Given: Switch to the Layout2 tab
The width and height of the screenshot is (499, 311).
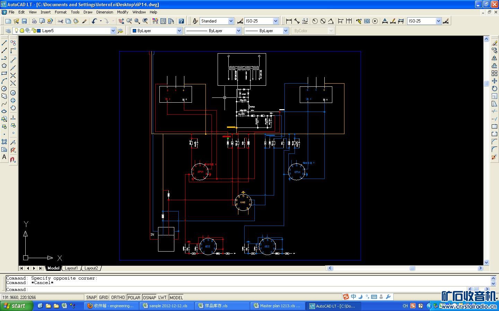Looking at the screenshot, I should coord(91,268).
